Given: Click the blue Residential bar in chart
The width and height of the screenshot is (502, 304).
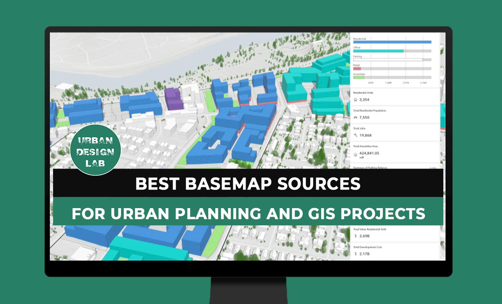Looking at the screenshot, I should tap(392, 42).
